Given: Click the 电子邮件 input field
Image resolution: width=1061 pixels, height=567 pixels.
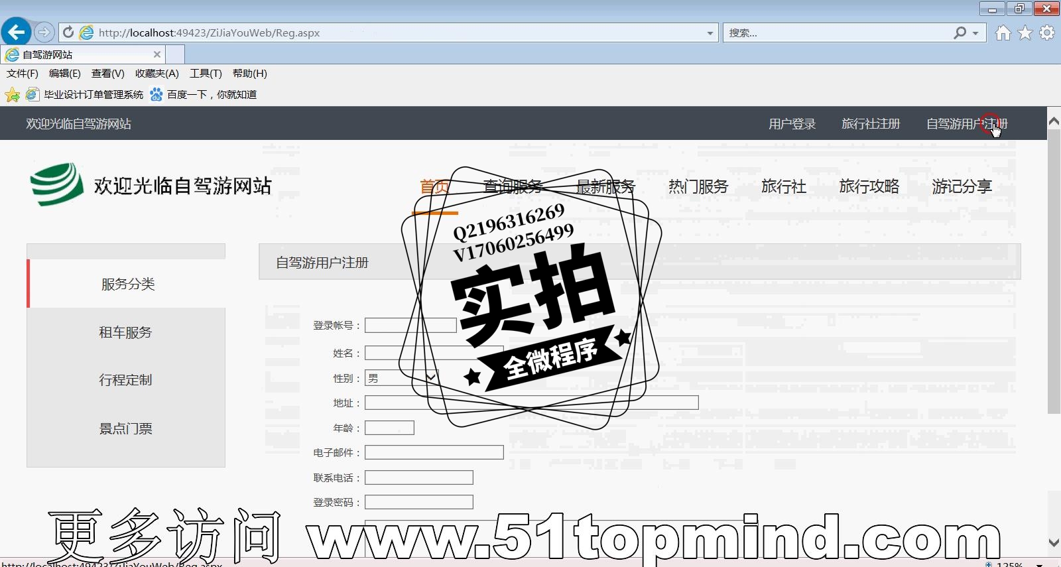Looking at the screenshot, I should 434,452.
